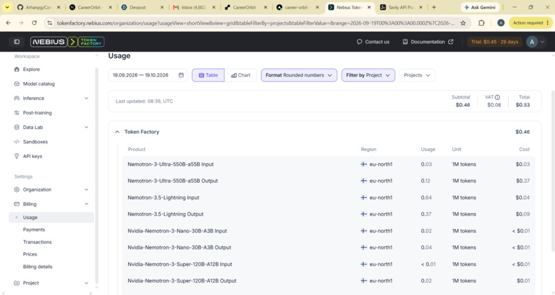Open the account avatar menu
The image size is (555, 295).
point(535,42)
